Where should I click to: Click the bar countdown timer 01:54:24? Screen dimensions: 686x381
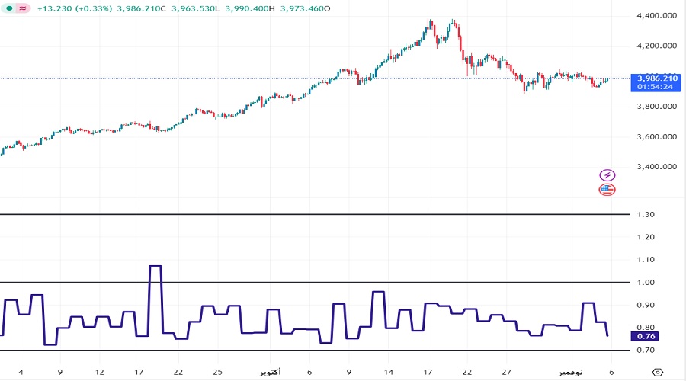point(656,86)
